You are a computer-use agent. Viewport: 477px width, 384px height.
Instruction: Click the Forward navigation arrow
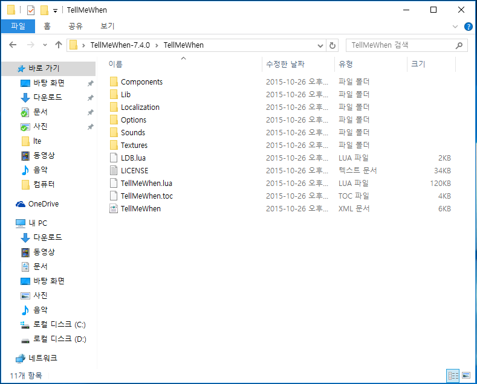click(31, 45)
